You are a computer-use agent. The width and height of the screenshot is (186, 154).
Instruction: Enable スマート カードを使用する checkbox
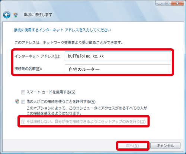pyautogui.click(x=23, y=92)
